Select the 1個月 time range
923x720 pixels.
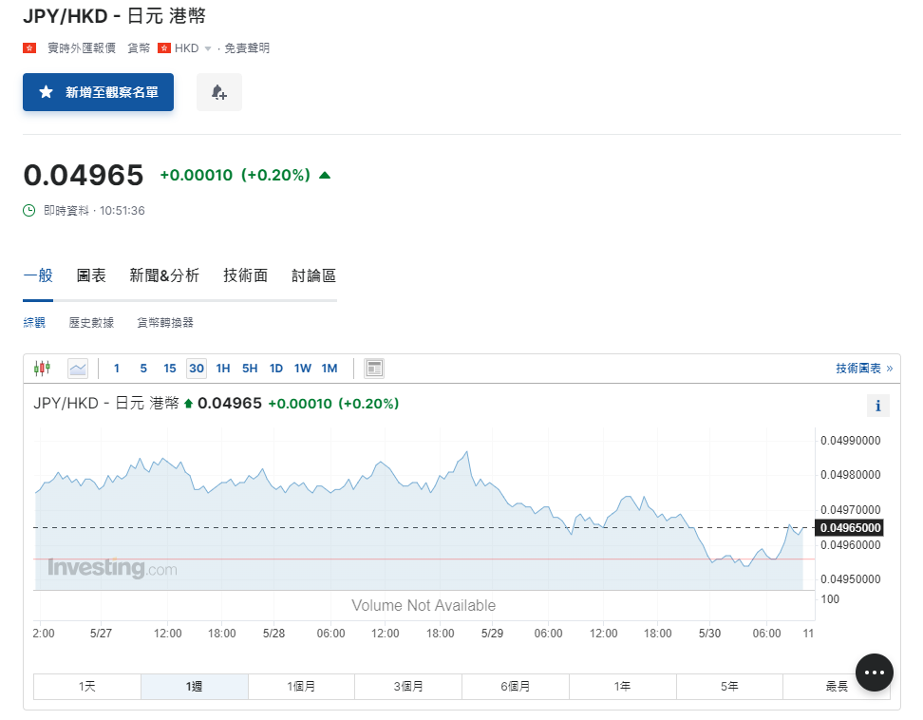click(x=301, y=687)
